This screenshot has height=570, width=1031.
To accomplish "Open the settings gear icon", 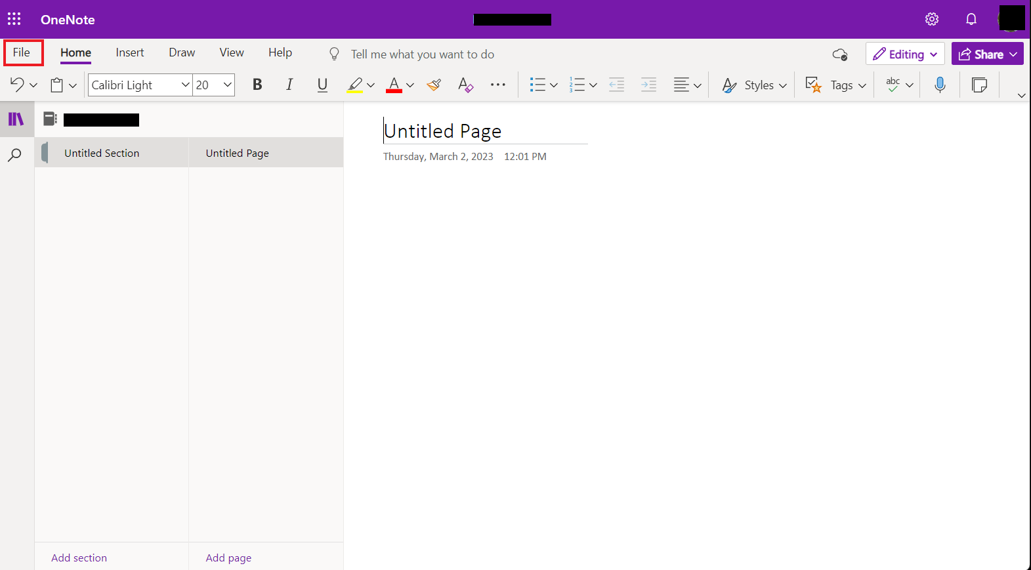I will [x=932, y=19].
